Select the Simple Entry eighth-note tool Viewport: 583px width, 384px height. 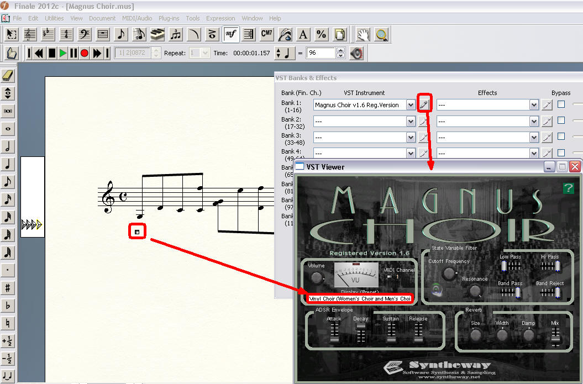point(121,35)
